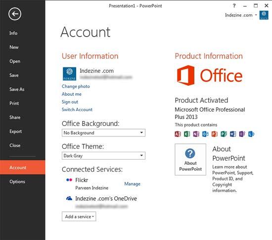Open the Office Background dropdown
The height and width of the screenshot is (240, 272).
tap(103, 133)
